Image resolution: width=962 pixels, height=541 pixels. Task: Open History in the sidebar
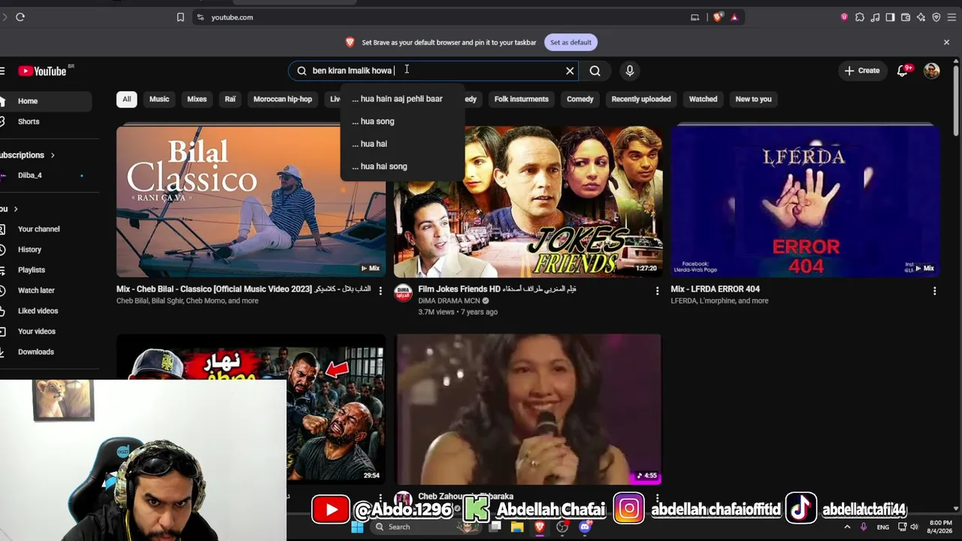point(46,249)
